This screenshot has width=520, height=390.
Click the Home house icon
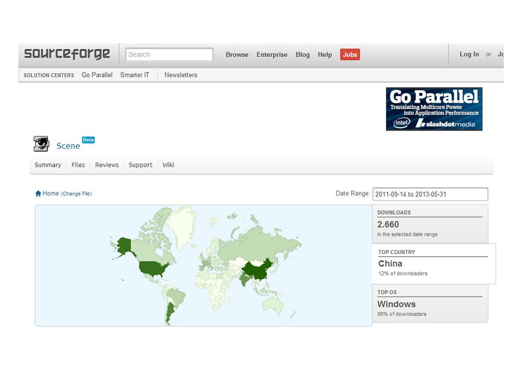[38, 194]
